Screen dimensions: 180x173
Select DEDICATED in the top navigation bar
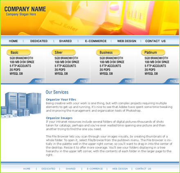[39, 41]
